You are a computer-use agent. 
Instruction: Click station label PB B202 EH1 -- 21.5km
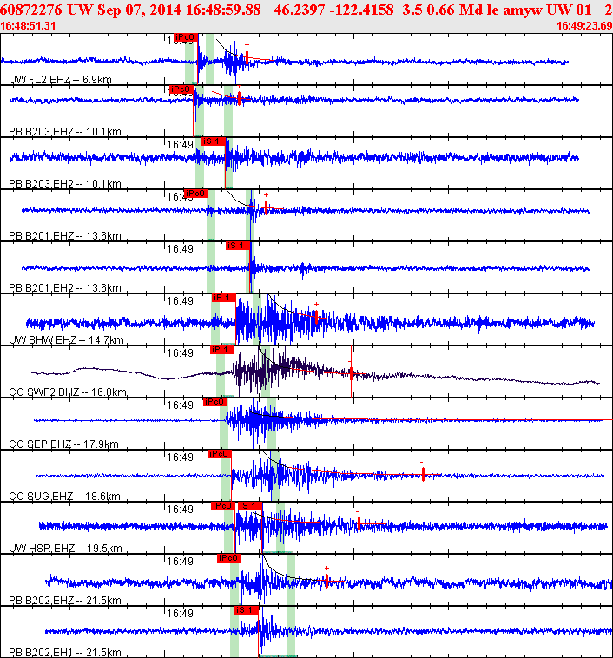[x=65, y=653]
